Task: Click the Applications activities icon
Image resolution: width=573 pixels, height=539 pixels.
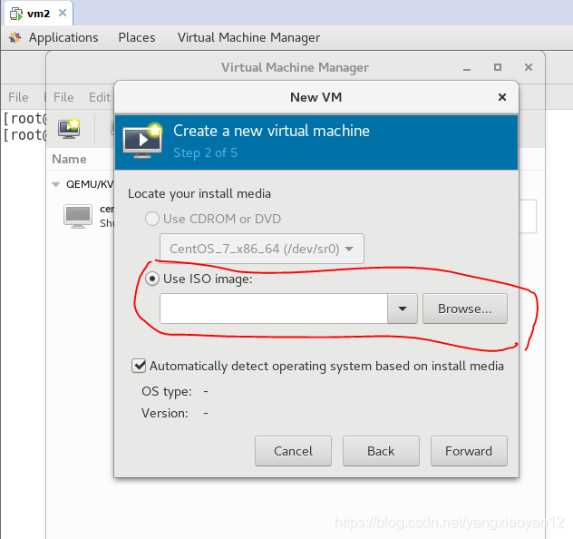Action: (x=15, y=38)
